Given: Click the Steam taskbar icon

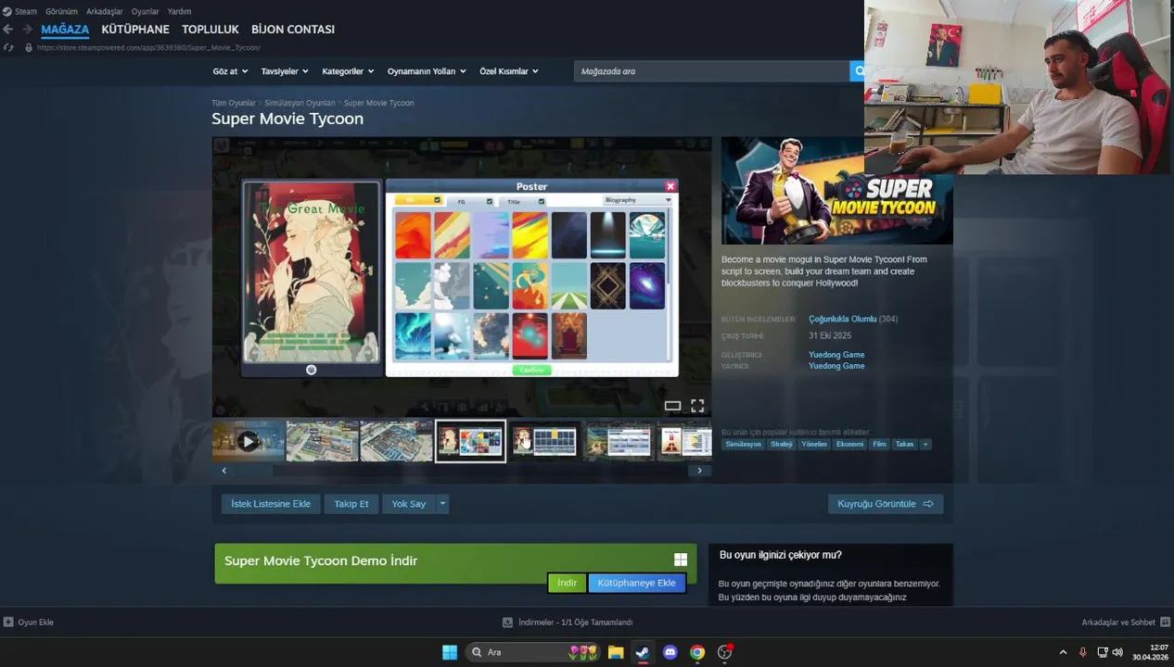Looking at the screenshot, I should pos(642,652).
